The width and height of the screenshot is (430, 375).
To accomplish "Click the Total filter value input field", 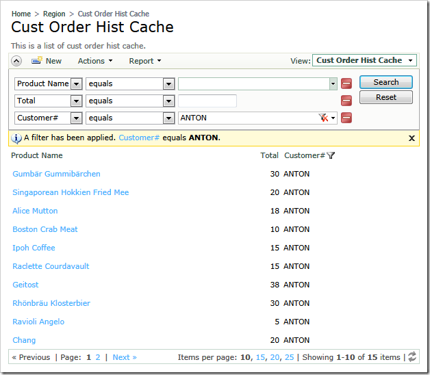I will pyautogui.click(x=207, y=101).
